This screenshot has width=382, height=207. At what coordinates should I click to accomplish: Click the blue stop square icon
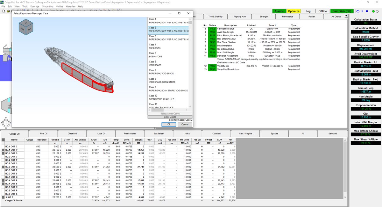[x=367, y=11]
